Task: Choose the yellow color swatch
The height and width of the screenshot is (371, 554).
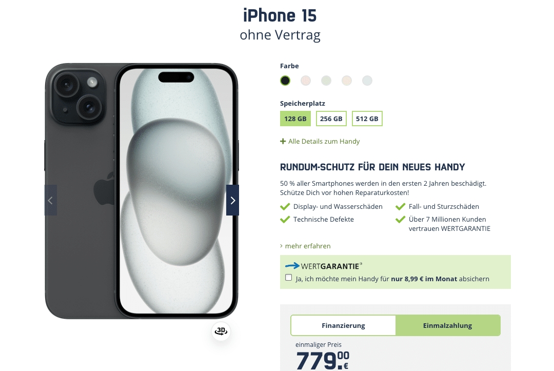Action: pos(347,81)
